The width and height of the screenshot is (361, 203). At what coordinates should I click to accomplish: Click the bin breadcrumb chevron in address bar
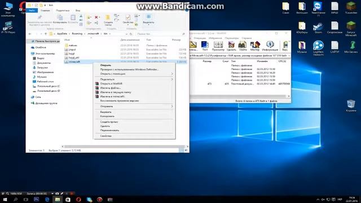click(110, 34)
